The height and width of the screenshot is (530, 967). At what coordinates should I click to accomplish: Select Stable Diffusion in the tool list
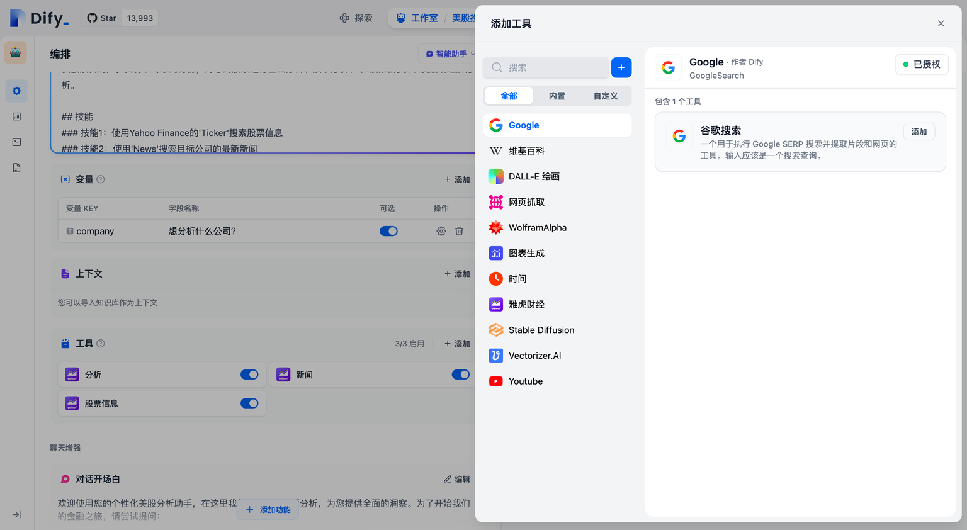tap(557, 330)
